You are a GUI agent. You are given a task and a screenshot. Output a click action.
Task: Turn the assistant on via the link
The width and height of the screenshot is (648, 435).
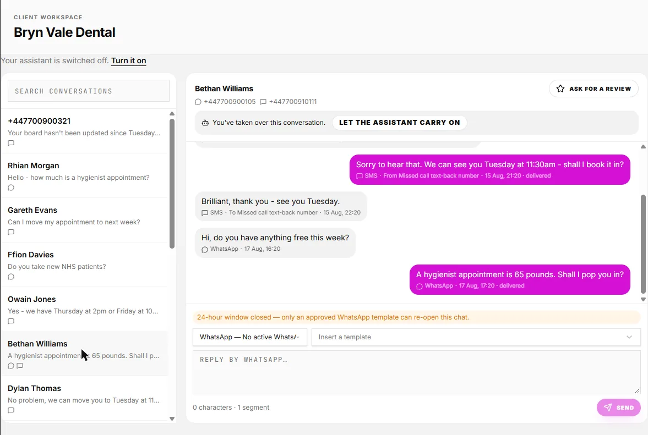[x=128, y=60]
